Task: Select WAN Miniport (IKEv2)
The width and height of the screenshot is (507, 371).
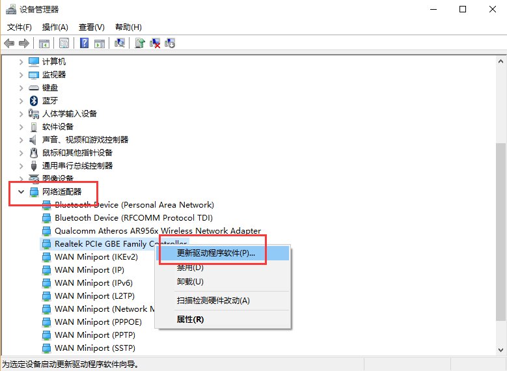Action: click(x=96, y=257)
